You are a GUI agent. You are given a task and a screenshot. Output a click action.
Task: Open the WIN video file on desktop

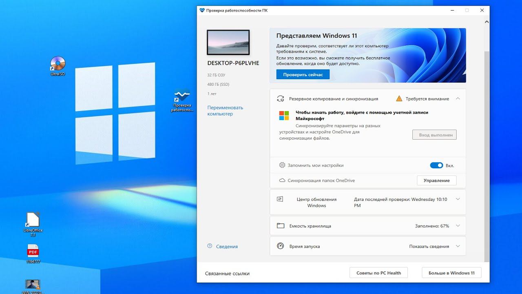click(x=33, y=287)
